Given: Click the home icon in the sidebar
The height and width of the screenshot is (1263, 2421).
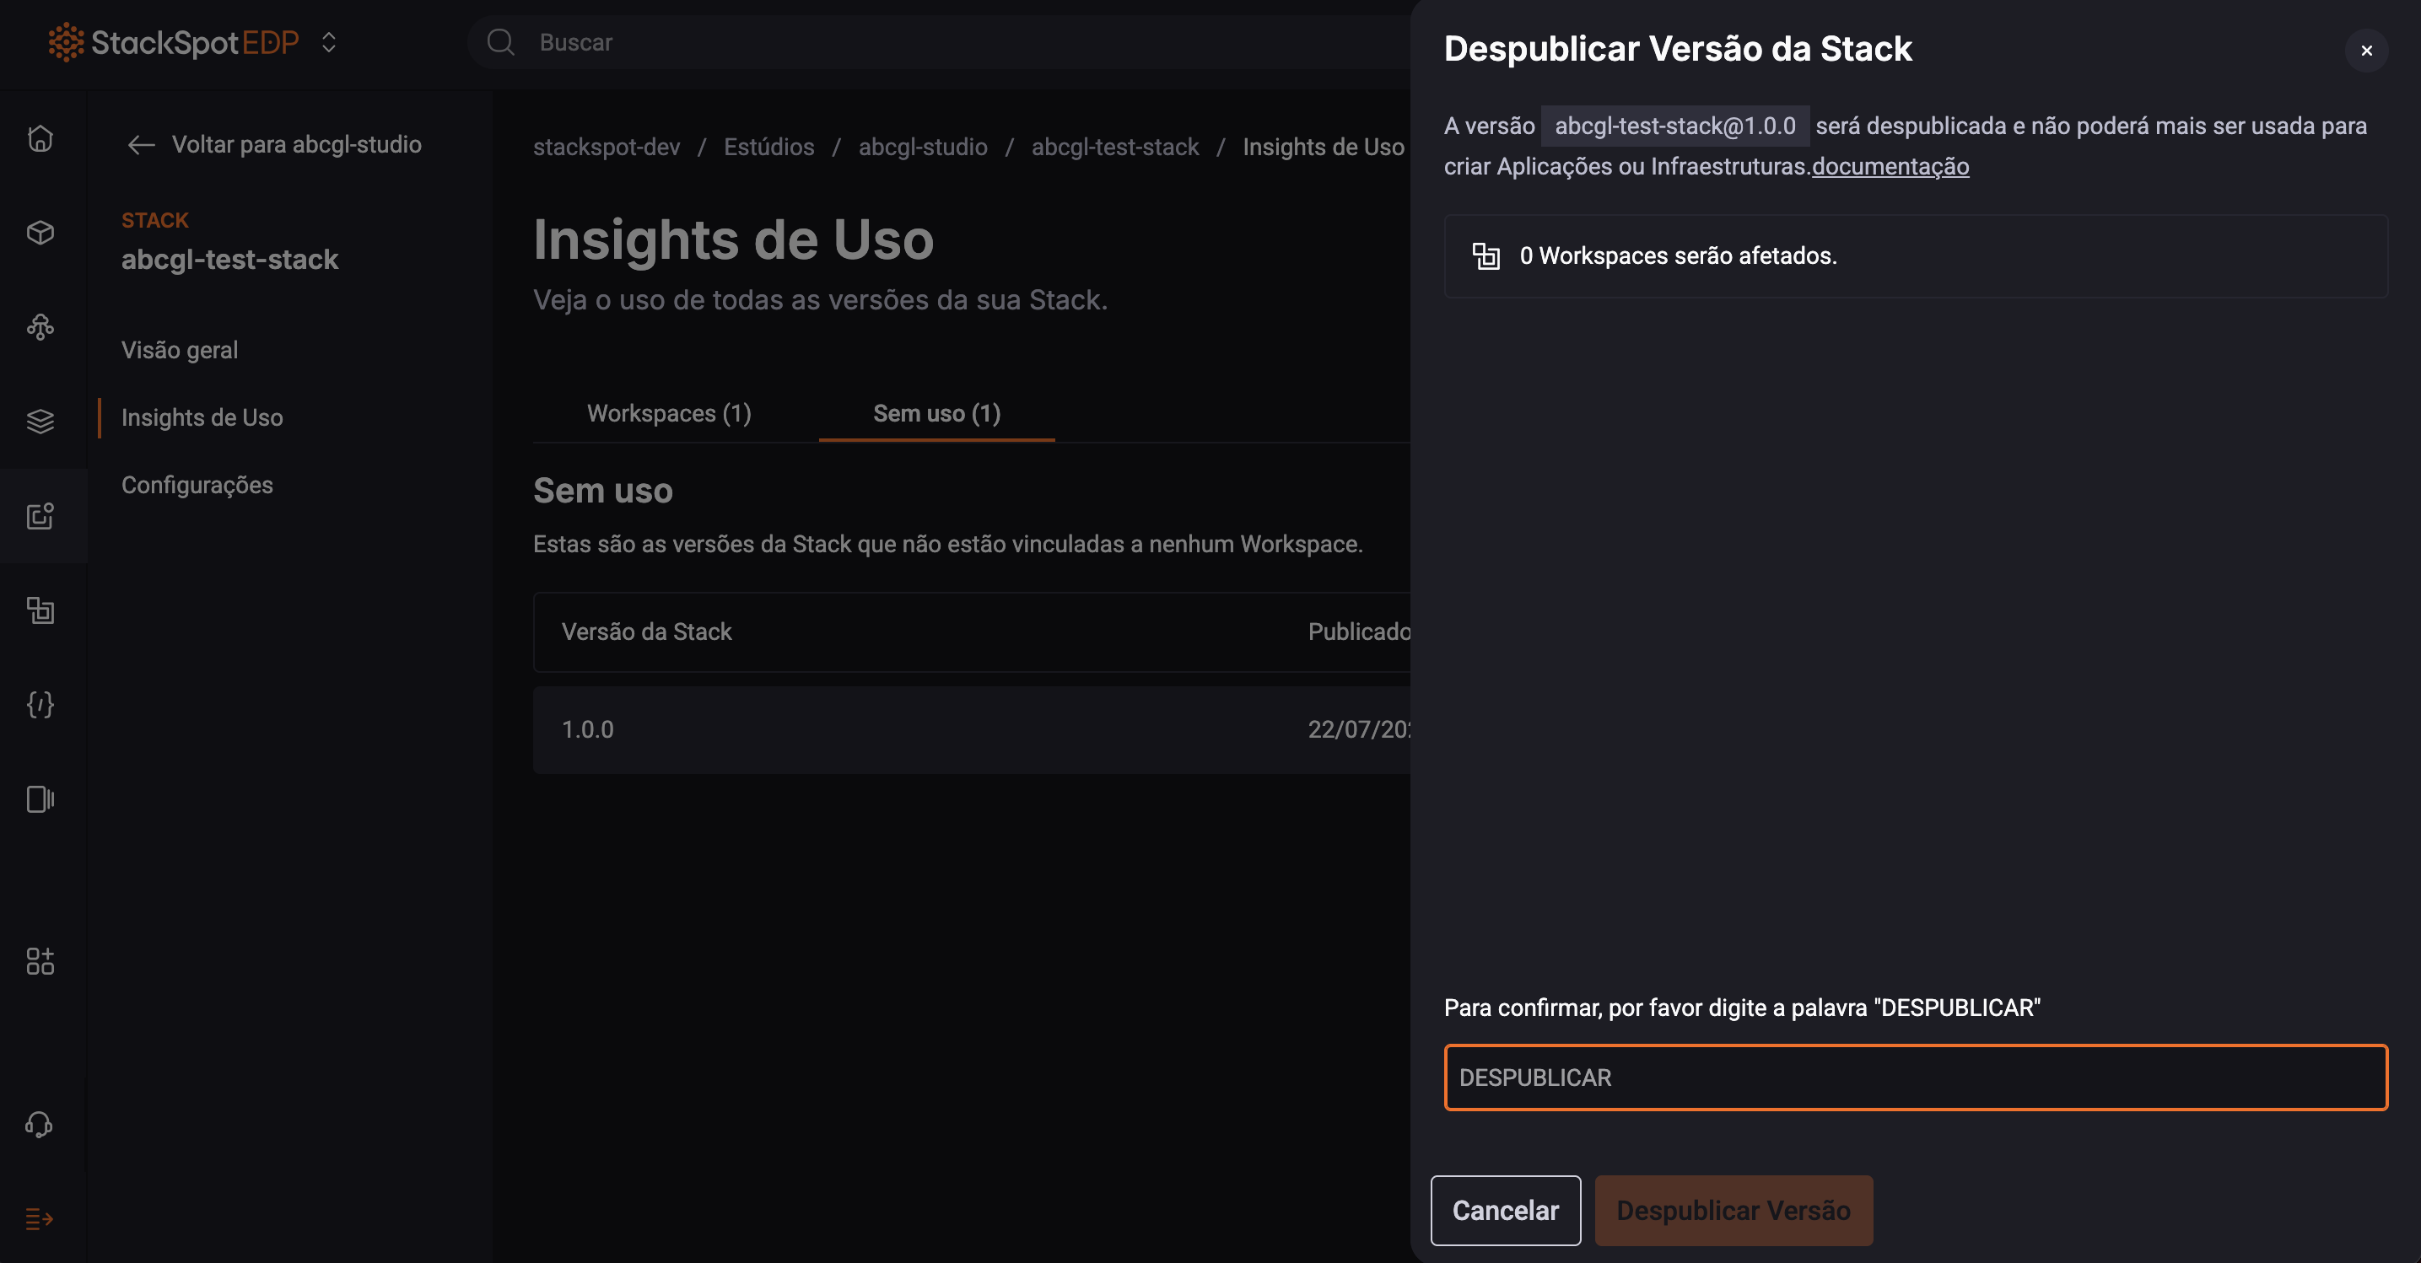Looking at the screenshot, I should 40,139.
